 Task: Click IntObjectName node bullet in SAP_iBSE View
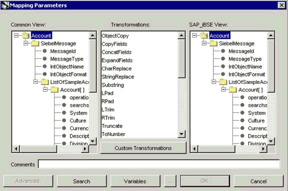(x=223, y=66)
